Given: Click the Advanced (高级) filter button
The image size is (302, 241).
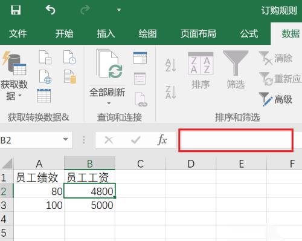Looking at the screenshot, I should click(x=275, y=99).
